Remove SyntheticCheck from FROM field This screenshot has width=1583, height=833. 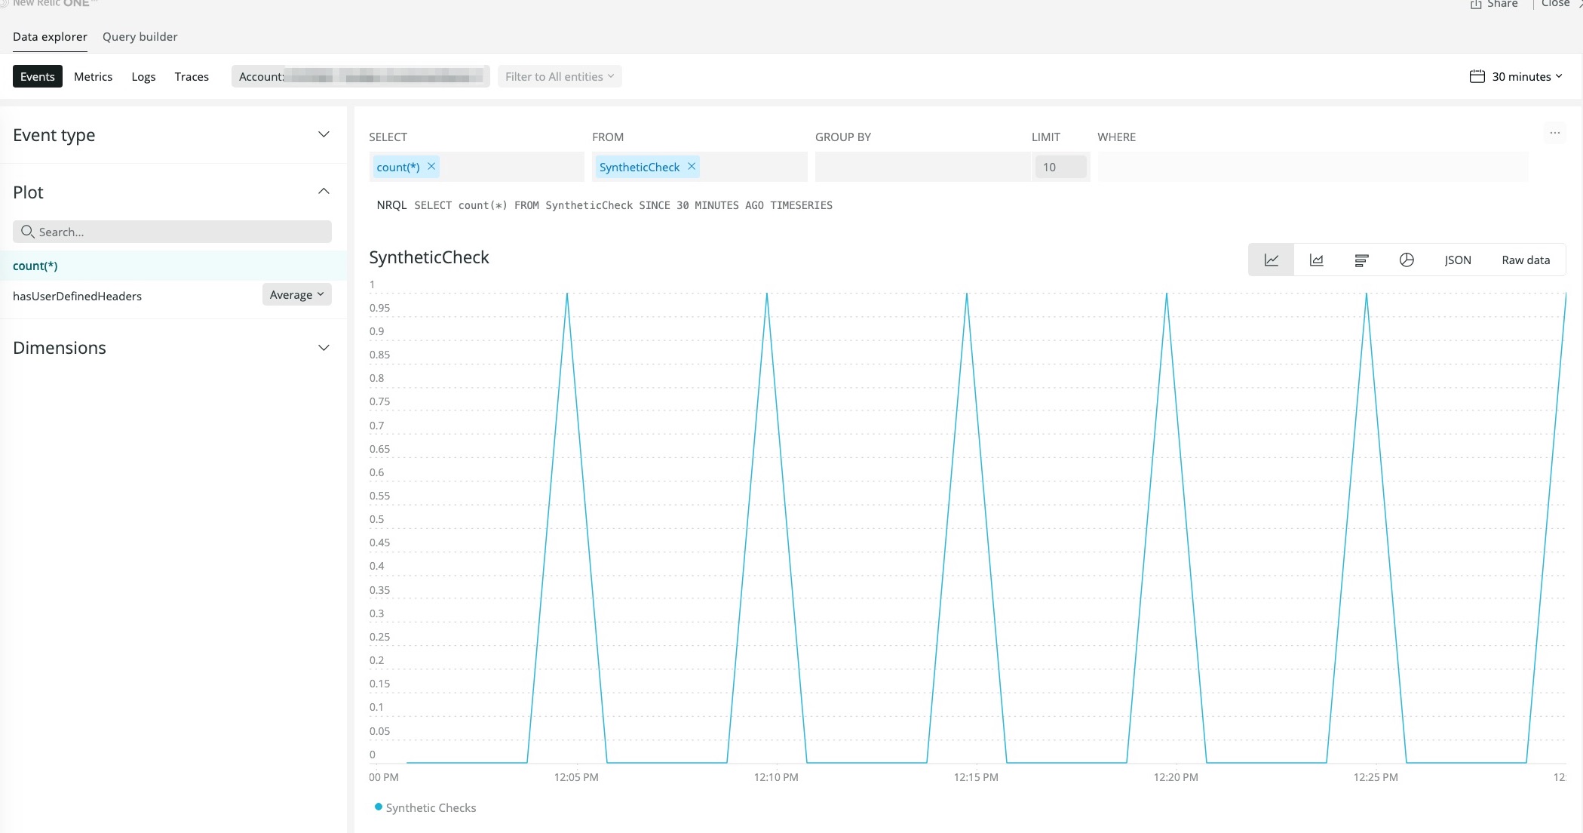pos(692,167)
